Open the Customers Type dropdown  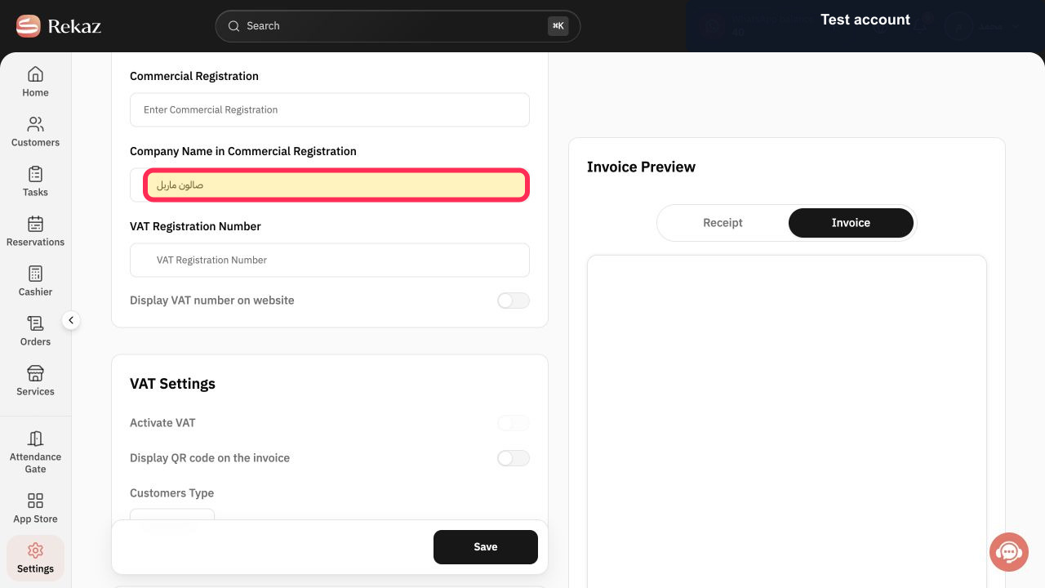(x=172, y=514)
